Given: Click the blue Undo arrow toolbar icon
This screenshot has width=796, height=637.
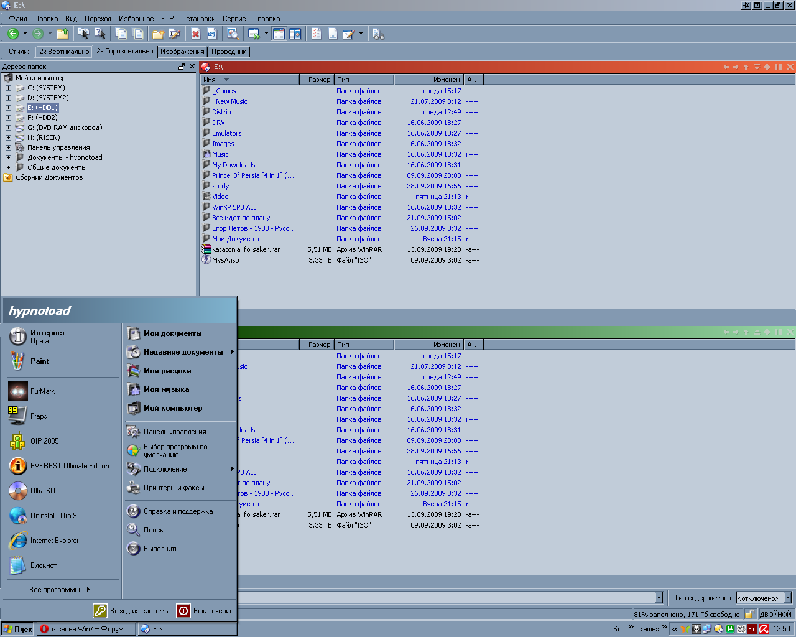Looking at the screenshot, I should coord(212,34).
